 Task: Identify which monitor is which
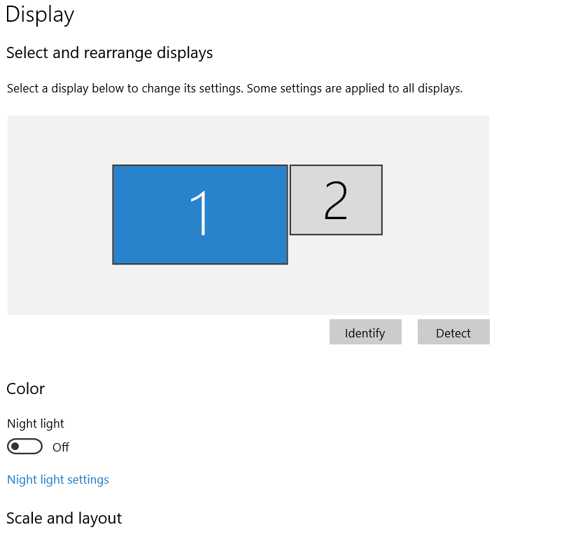pyautogui.click(x=365, y=332)
